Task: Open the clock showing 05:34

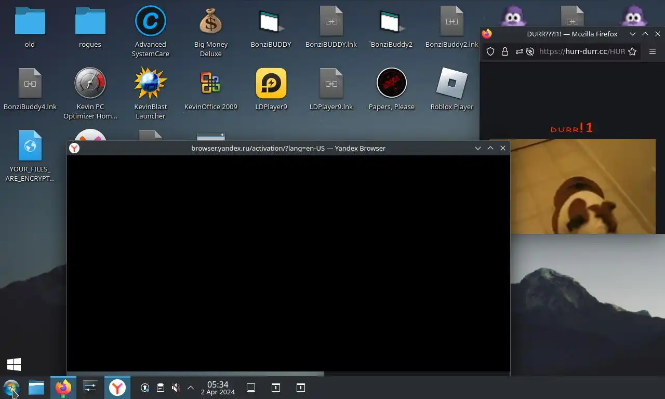Action: click(x=218, y=388)
